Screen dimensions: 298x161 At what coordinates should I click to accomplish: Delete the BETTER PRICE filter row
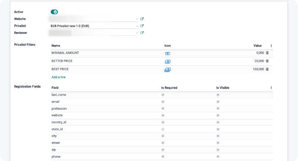pos(267,61)
